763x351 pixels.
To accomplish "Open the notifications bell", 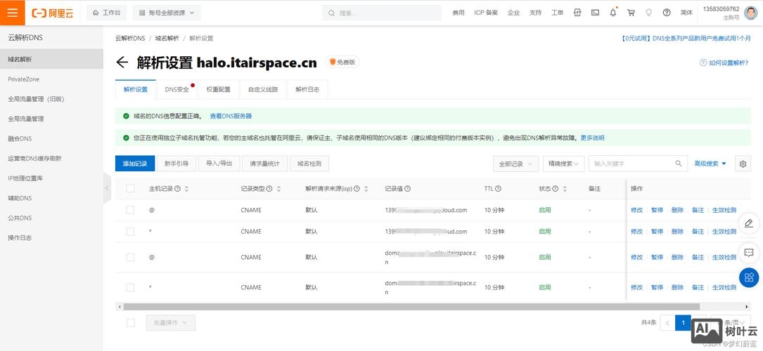I will (613, 13).
